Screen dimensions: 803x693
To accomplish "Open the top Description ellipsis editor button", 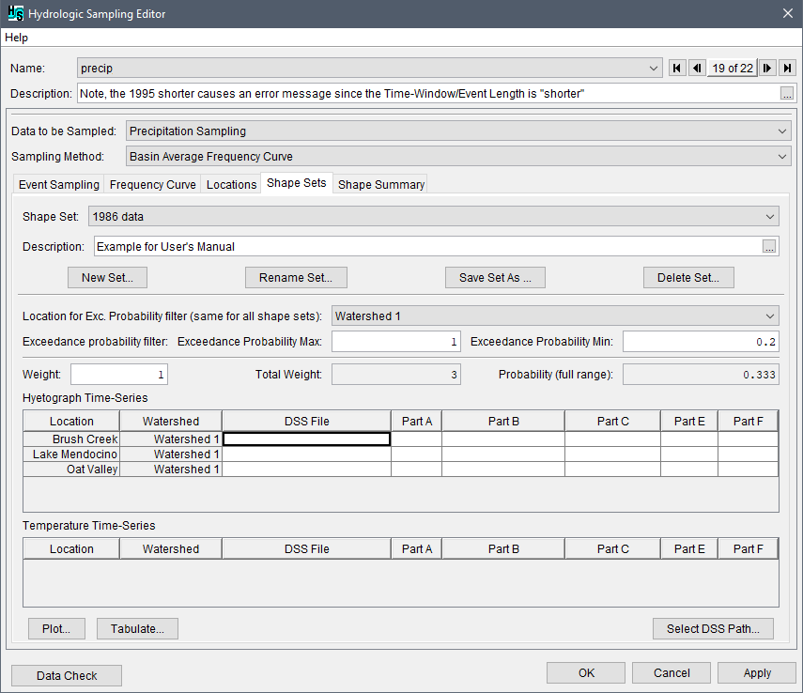I will pos(787,94).
